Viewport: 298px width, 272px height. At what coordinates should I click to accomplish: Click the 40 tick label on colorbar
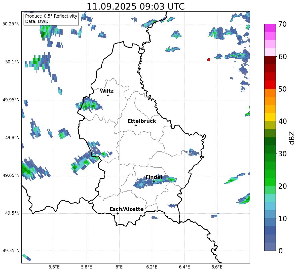tap(282, 121)
